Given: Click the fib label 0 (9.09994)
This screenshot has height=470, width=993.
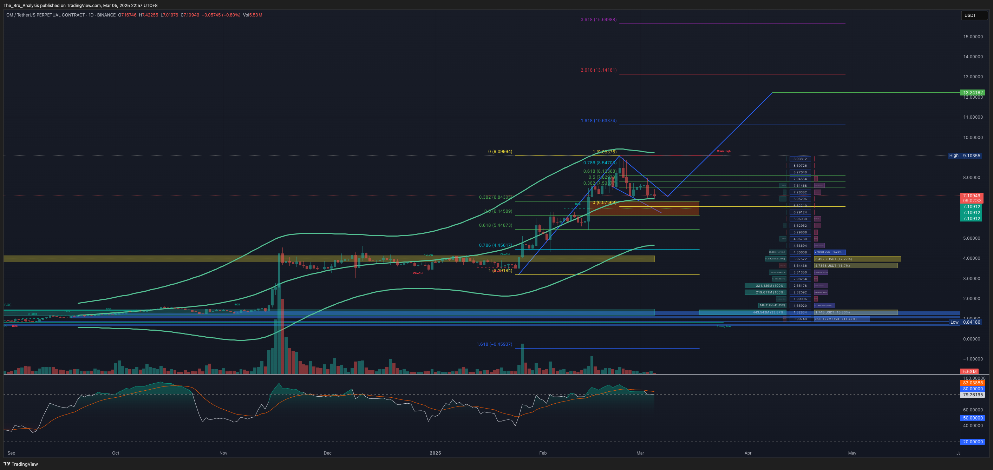Looking at the screenshot, I should 500,151.
